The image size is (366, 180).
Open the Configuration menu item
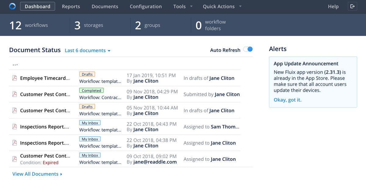coord(146,6)
